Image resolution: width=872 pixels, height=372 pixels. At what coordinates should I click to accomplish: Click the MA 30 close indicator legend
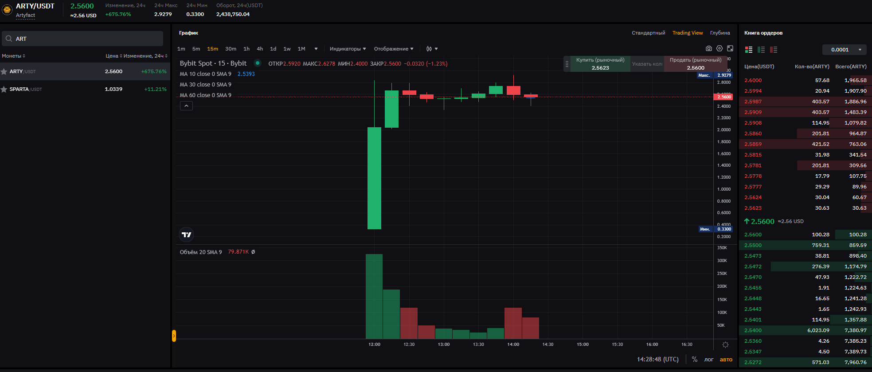pyautogui.click(x=206, y=85)
